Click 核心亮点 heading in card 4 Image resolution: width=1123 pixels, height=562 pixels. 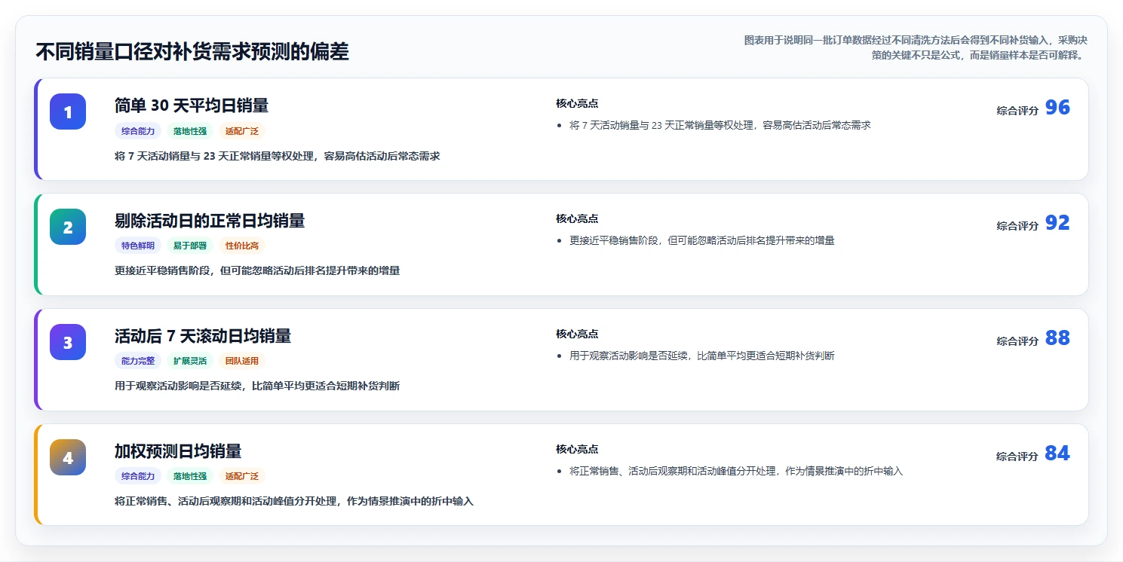point(577,449)
